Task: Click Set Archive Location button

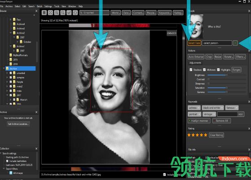Action: pyautogui.click(x=18, y=124)
